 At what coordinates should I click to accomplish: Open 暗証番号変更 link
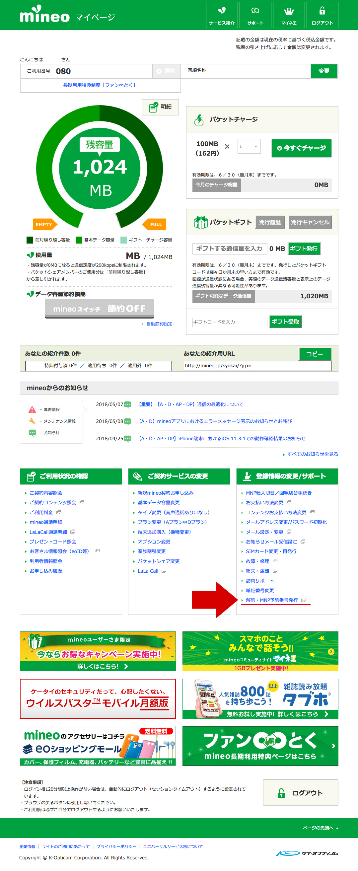pyautogui.click(x=260, y=591)
